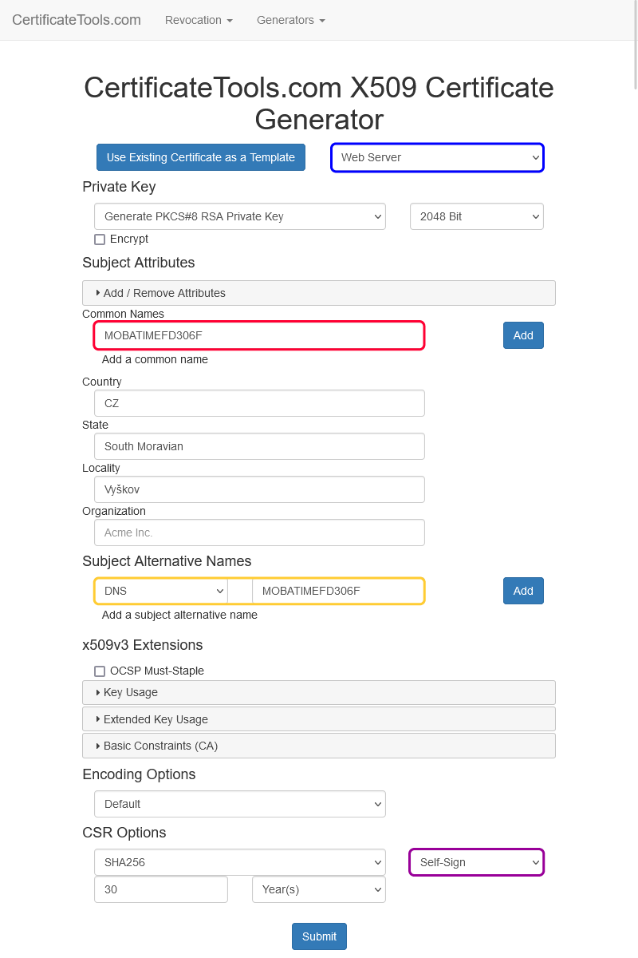Go to CertificateTools.com home link
This screenshot has height=958, width=638.
[77, 20]
